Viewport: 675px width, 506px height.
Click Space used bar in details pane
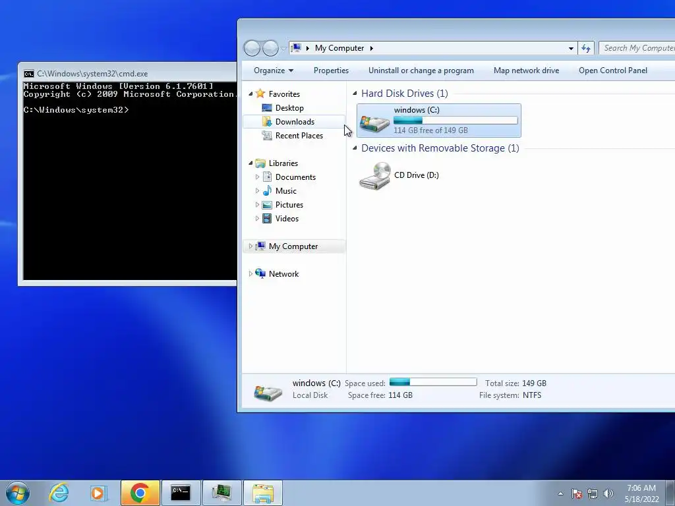pos(433,382)
